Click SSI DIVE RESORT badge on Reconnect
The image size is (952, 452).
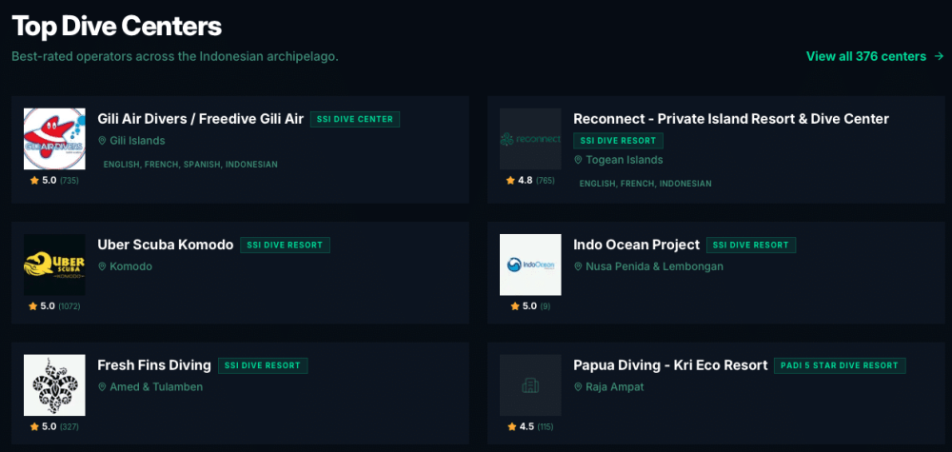619,141
